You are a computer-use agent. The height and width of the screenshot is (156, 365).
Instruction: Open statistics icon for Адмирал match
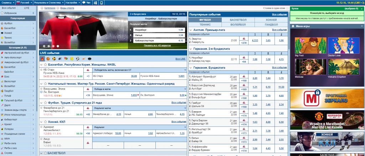[x=88, y=127]
